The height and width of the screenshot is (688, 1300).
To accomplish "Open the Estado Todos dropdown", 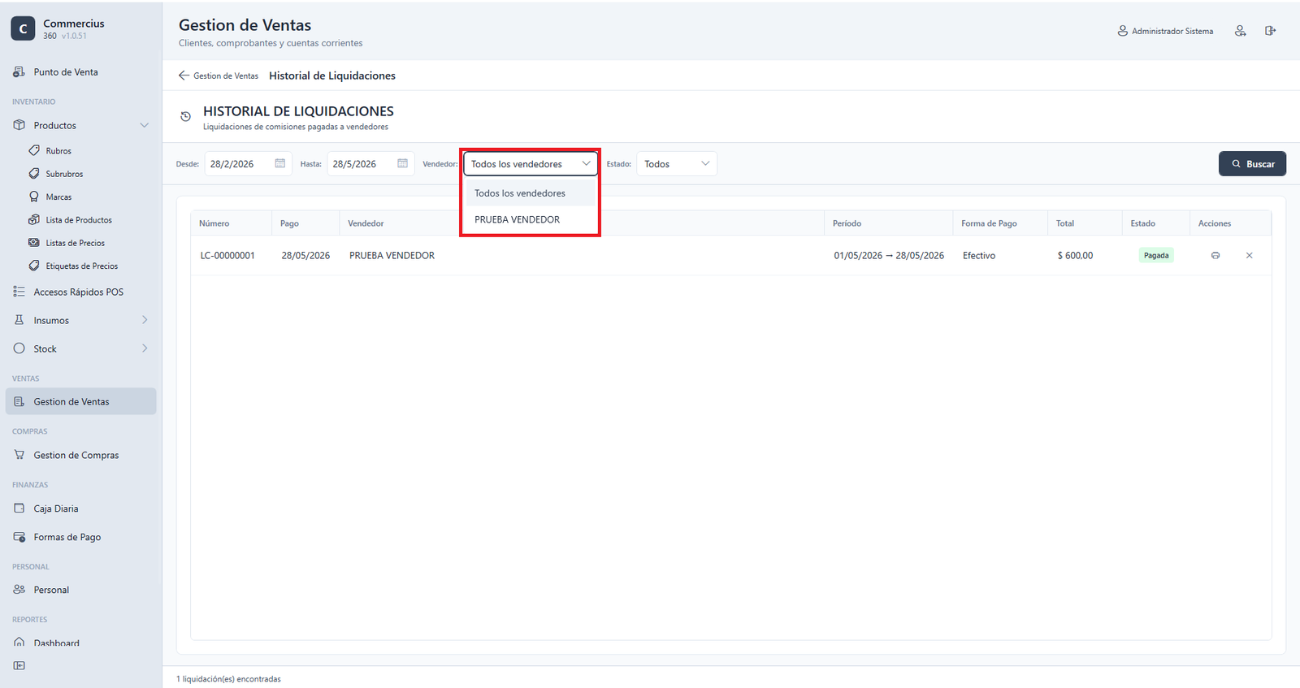I will pos(677,163).
